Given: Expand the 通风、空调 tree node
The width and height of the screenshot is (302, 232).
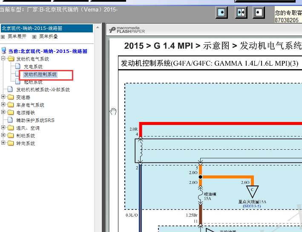Looking at the screenshot, I should (3, 127).
